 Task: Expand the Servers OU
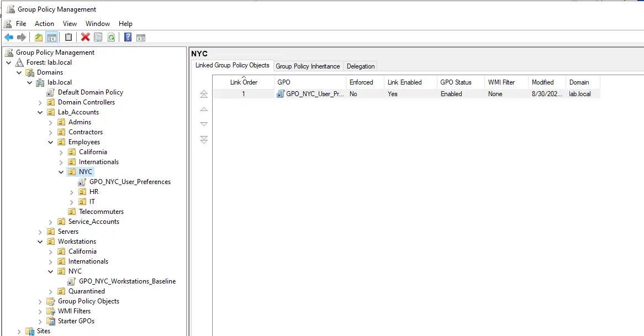[40, 232]
